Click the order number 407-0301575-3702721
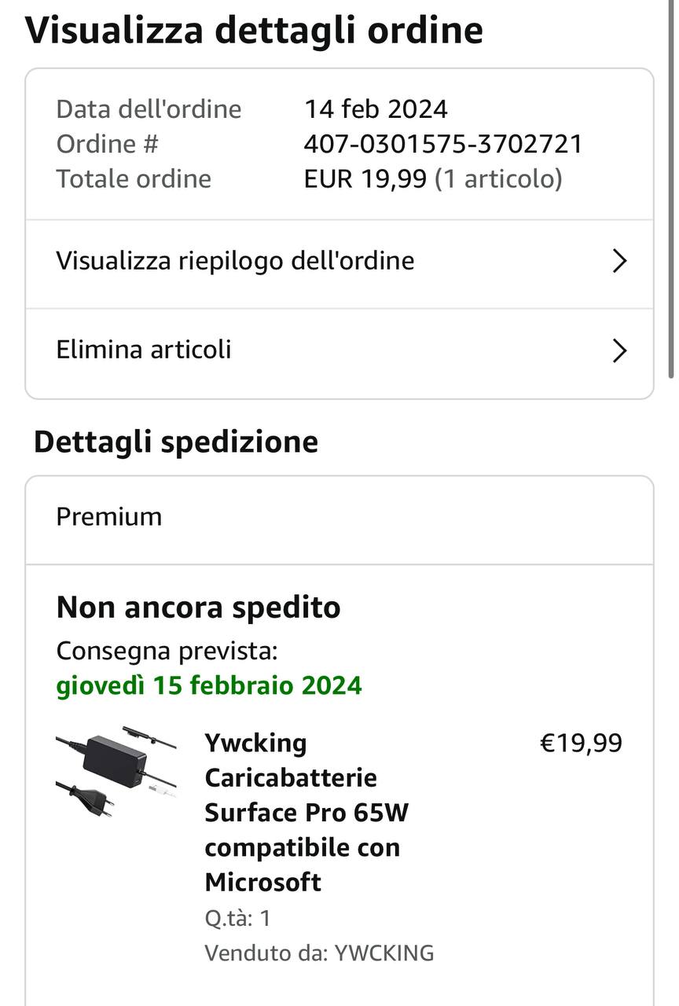This screenshot has width=679, height=1006. click(x=443, y=144)
